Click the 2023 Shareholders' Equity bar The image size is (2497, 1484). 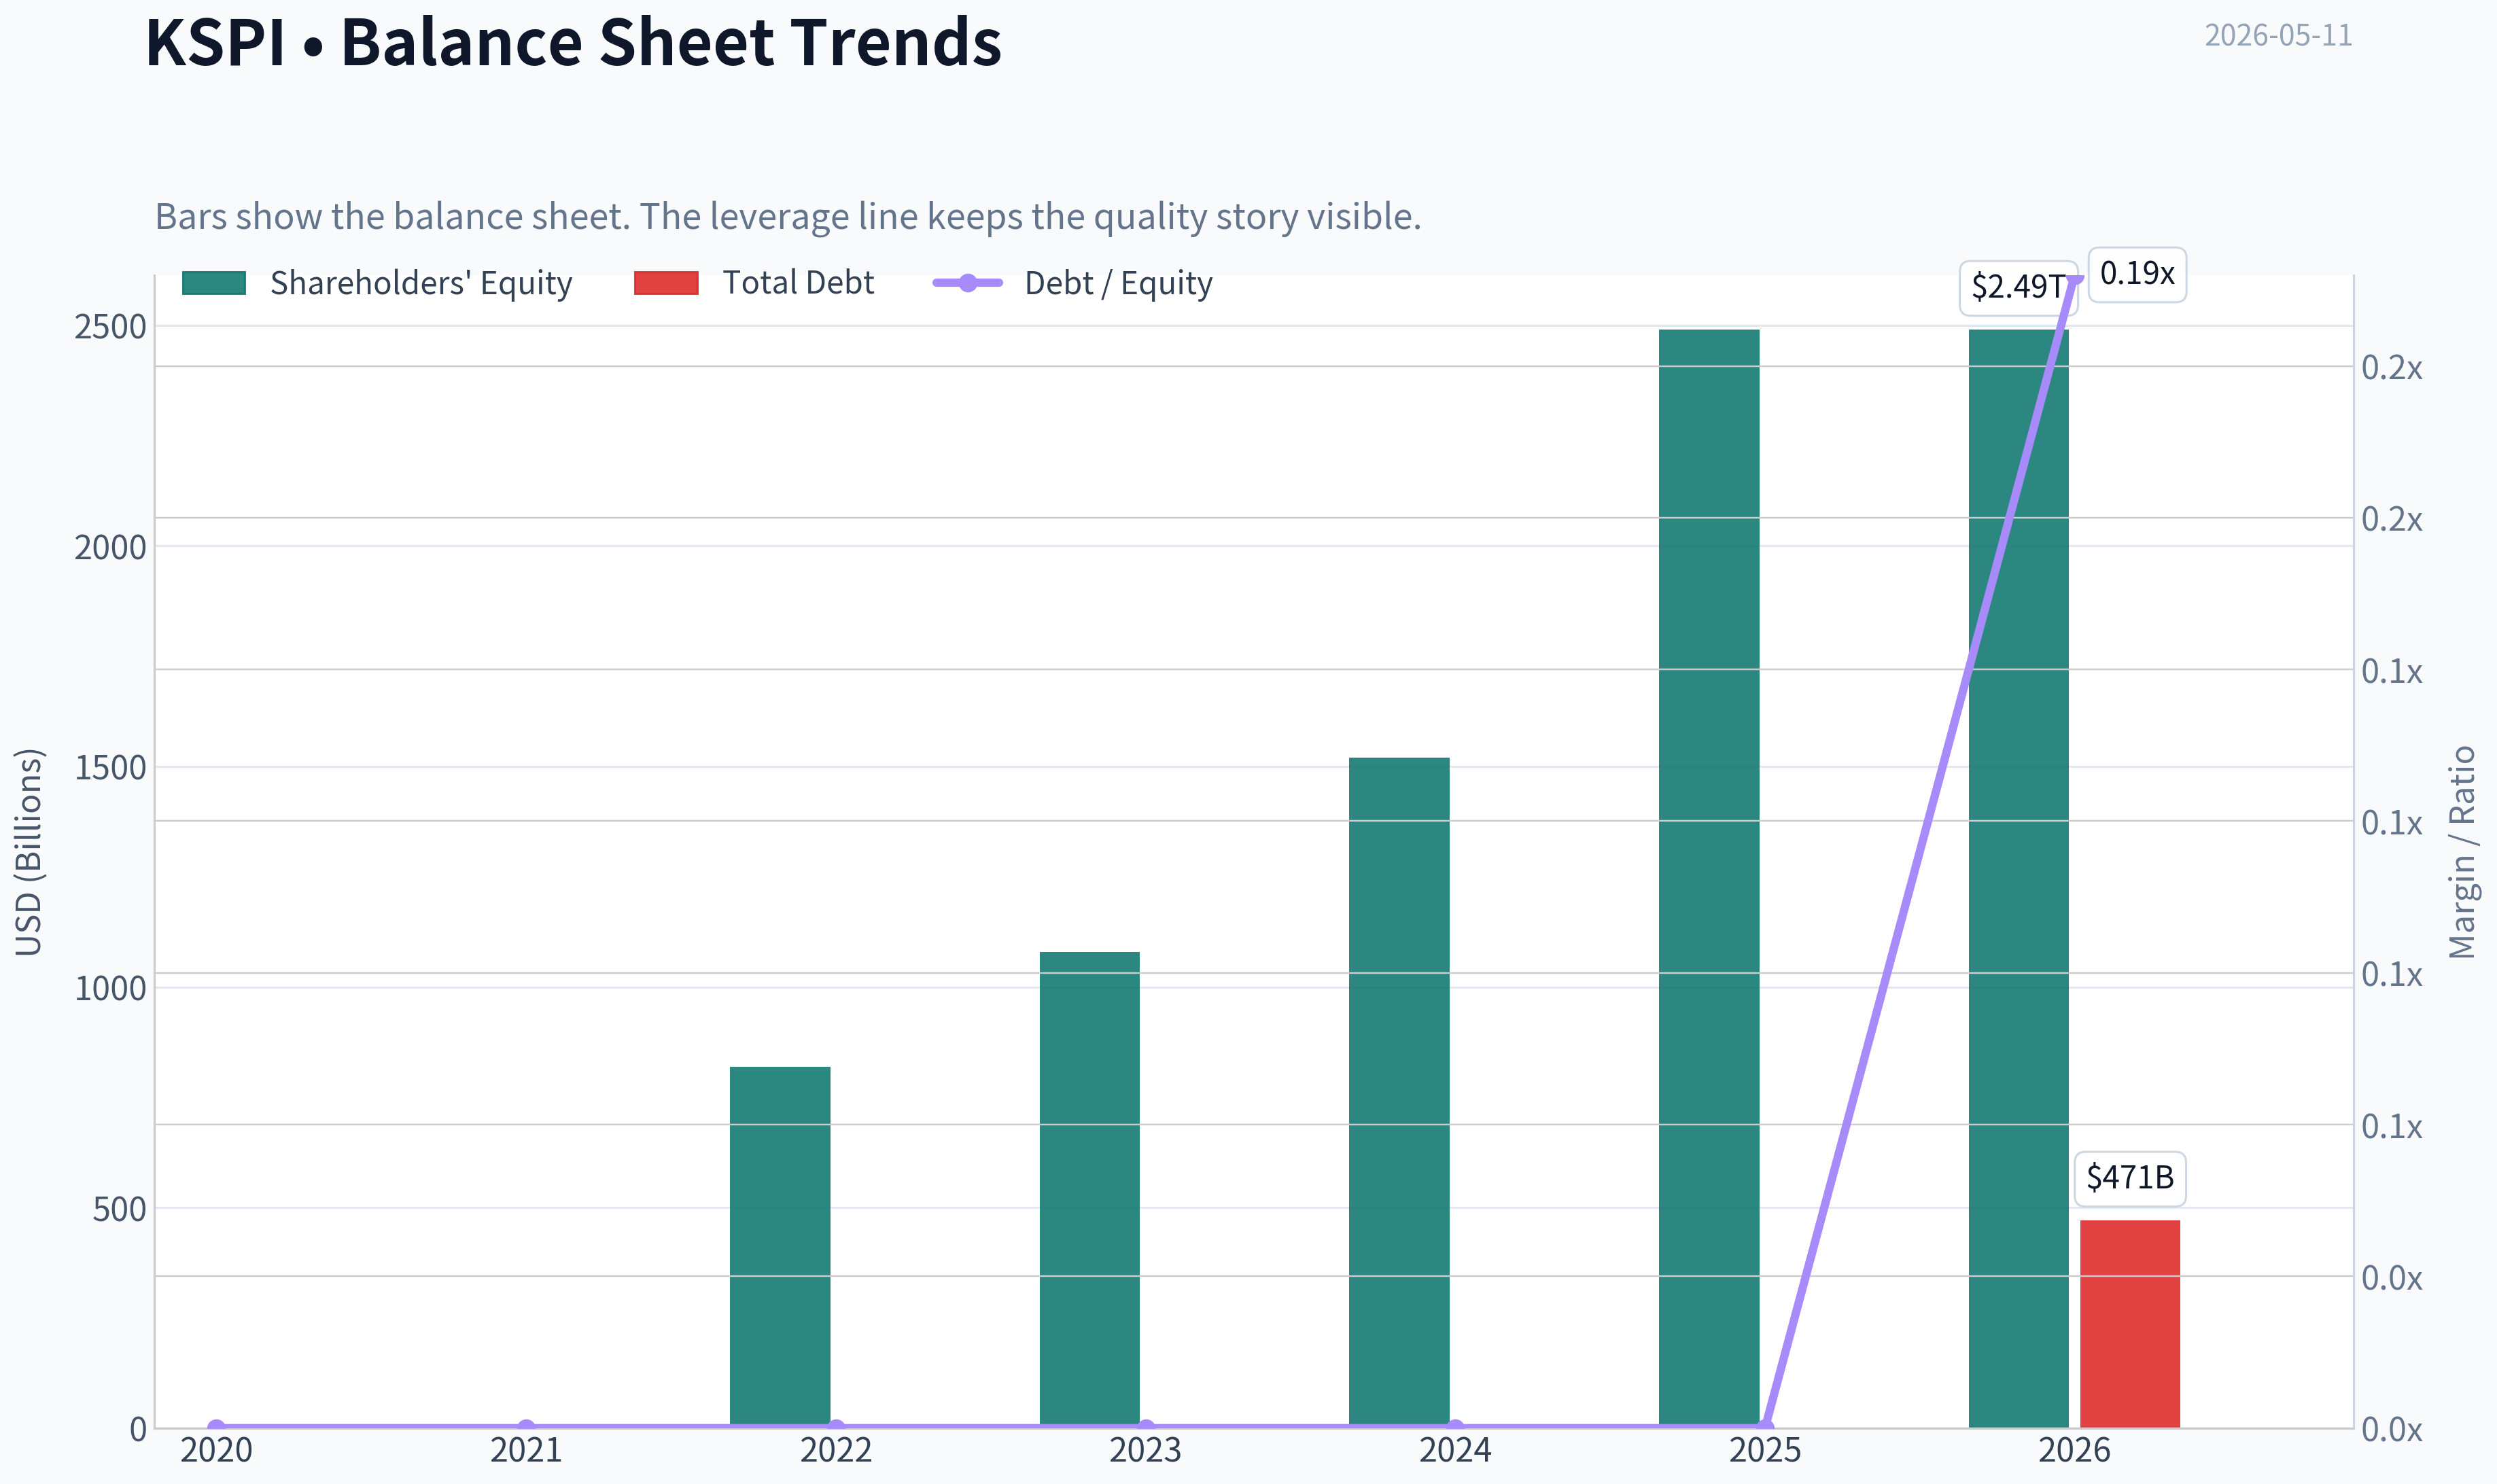1089,1189
